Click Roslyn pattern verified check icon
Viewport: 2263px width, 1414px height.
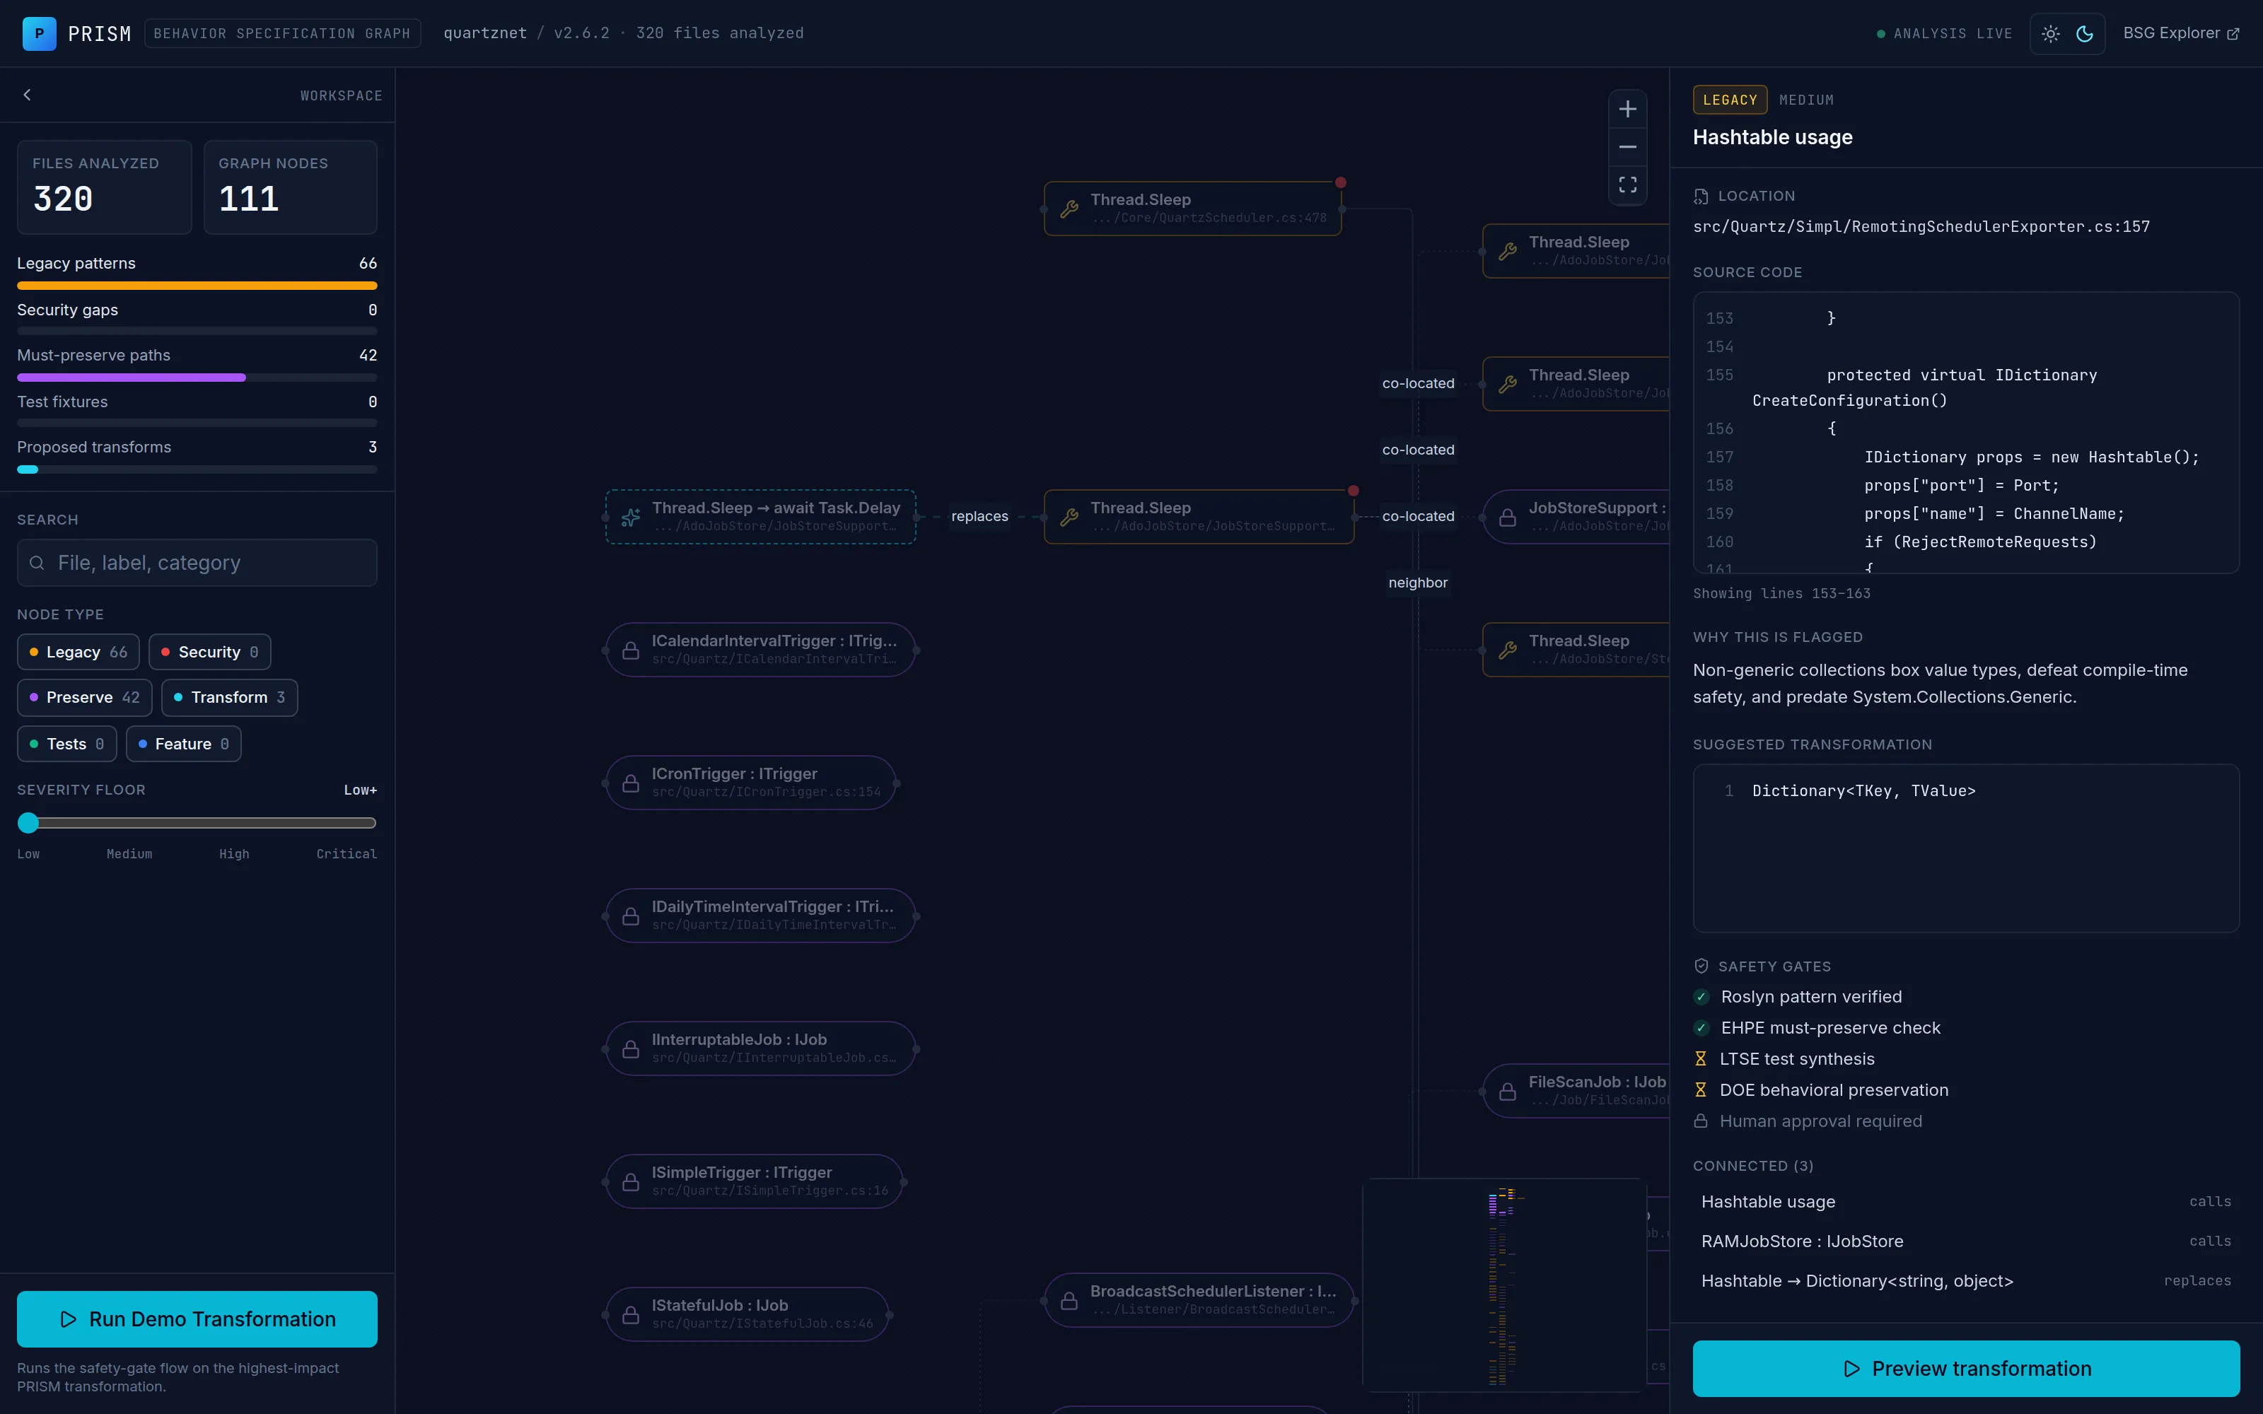tap(1701, 997)
